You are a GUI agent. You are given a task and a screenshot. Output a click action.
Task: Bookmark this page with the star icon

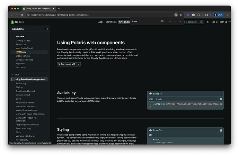coord(181,15)
